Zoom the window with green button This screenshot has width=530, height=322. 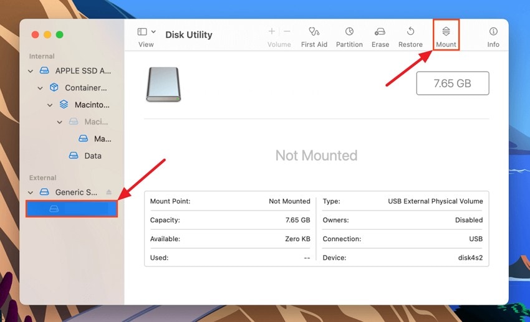pyautogui.click(x=59, y=34)
